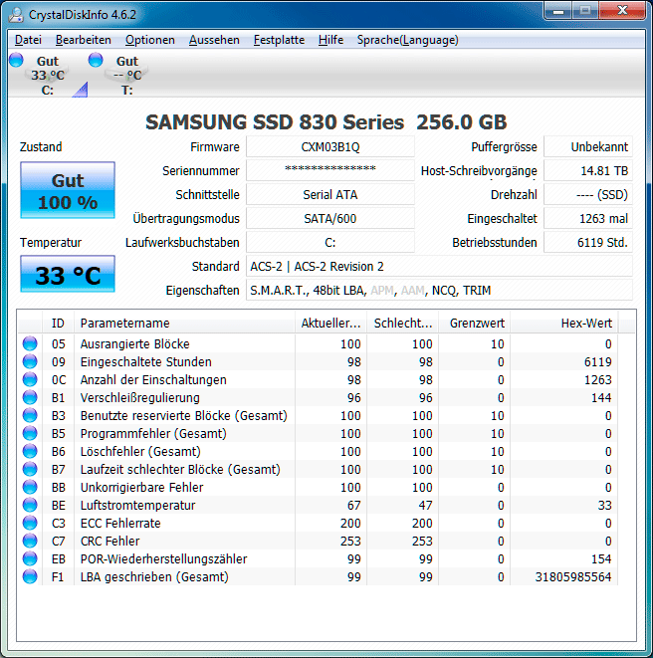Click Übertragungsmodus field SATA/600
Image resolution: width=653 pixels, height=658 pixels.
coord(330,219)
